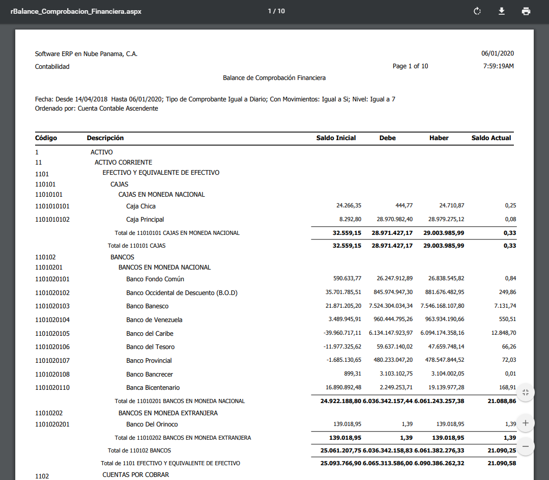Click the Saldo Inicial column header
The width and height of the screenshot is (549, 480).
tap(336, 138)
